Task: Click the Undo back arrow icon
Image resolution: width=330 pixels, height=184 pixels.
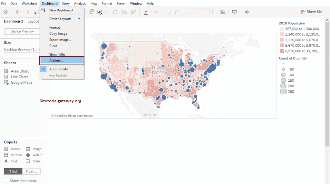Action: [x=18, y=12]
